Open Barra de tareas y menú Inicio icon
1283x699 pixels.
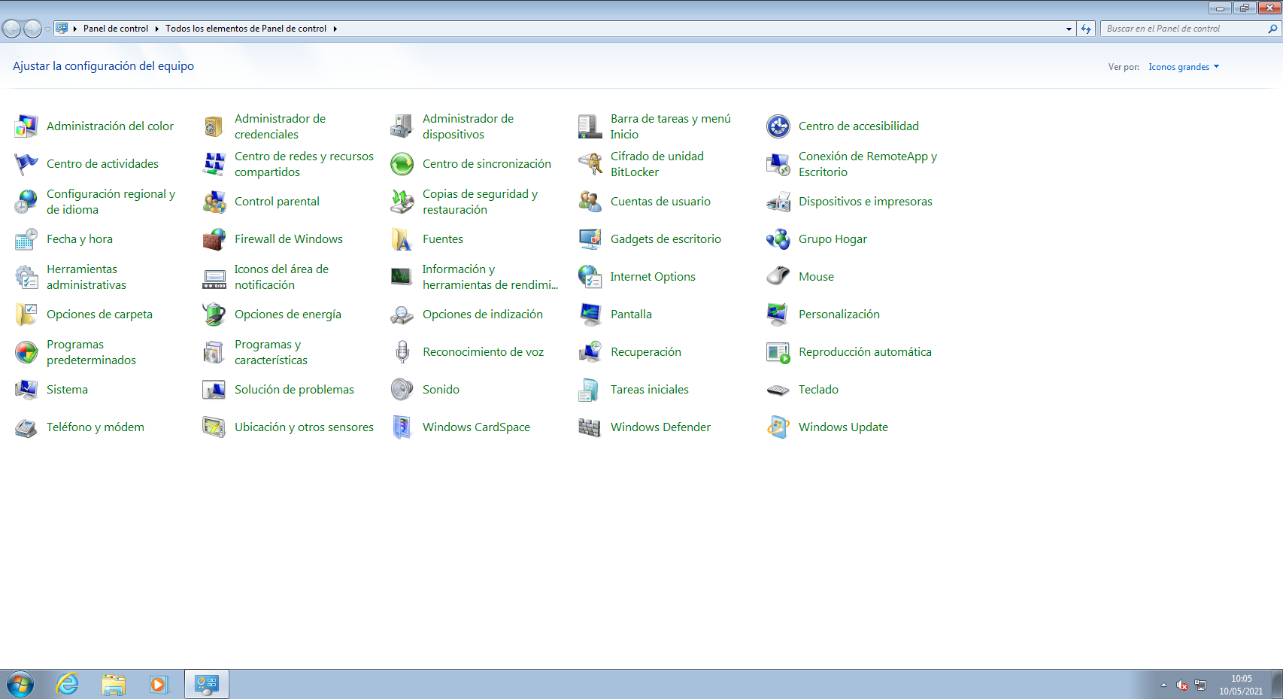coord(590,126)
